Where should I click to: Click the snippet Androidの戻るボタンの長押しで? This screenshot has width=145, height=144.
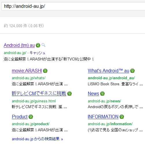(x=113, y=107)
